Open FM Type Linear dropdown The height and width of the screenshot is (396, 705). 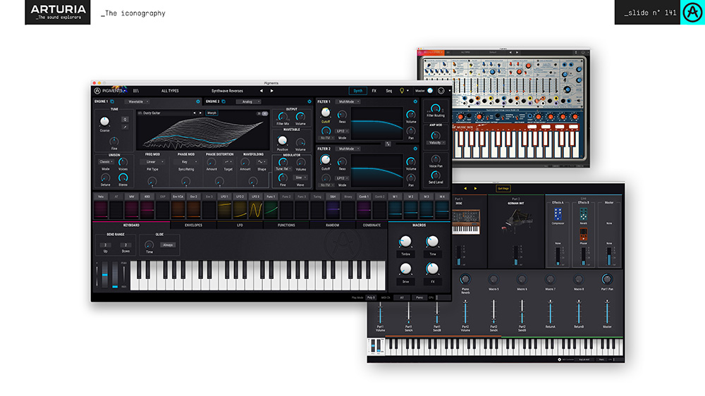tap(153, 161)
